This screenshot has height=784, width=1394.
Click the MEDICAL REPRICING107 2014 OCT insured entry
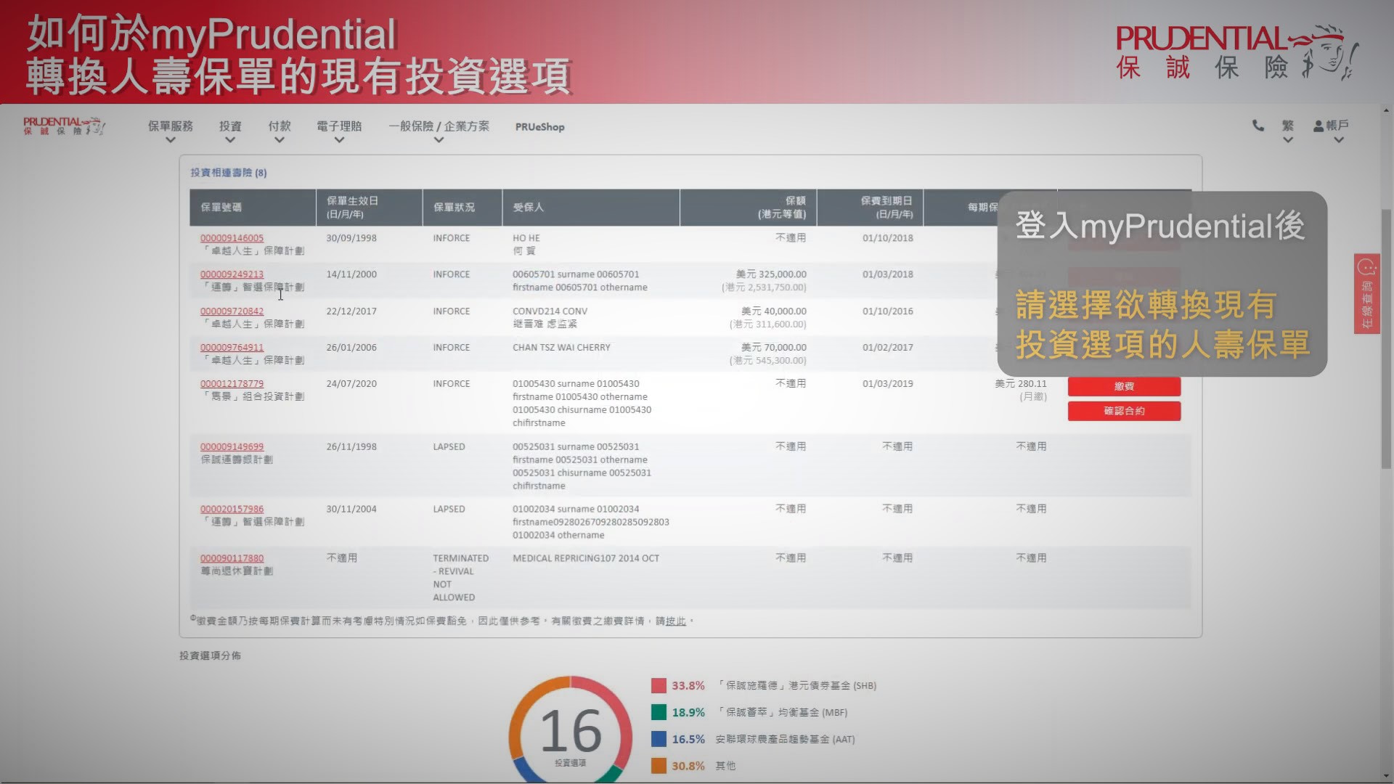586,559
